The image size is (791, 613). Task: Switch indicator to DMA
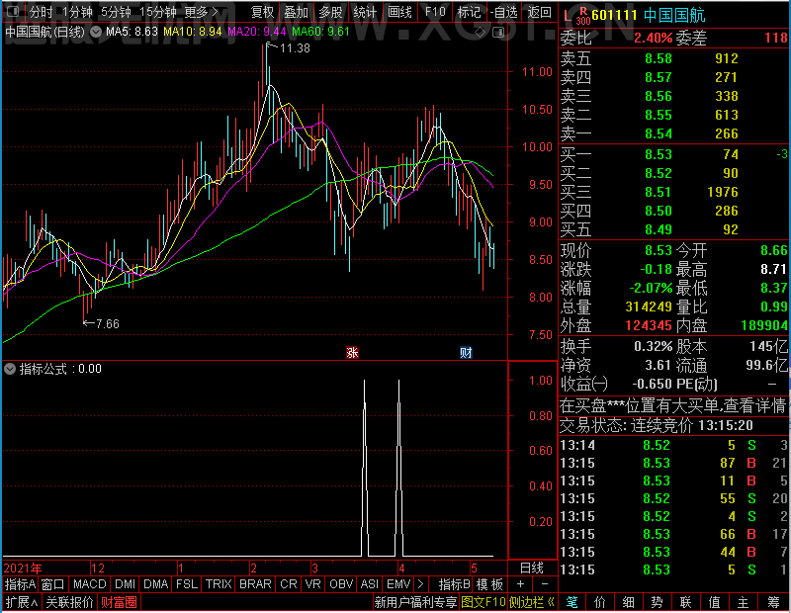[x=155, y=584]
